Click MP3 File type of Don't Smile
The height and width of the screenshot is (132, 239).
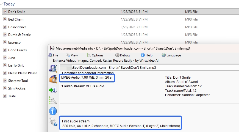pos(191,12)
